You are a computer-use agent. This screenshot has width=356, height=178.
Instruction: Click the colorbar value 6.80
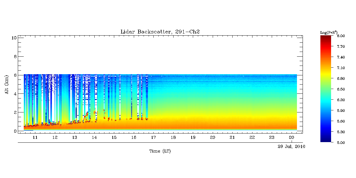(x=341, y=79)
